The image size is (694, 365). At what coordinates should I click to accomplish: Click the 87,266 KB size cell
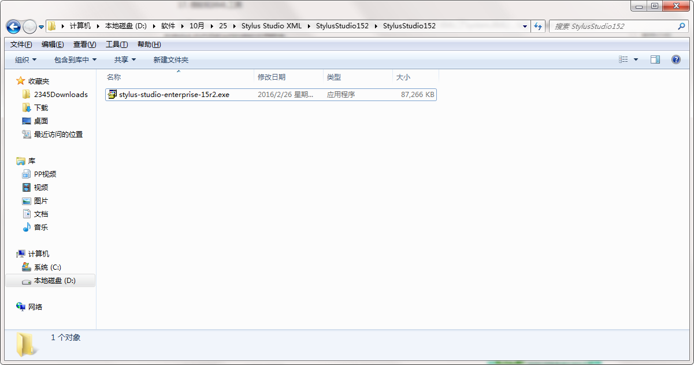[x=417, y=94]
